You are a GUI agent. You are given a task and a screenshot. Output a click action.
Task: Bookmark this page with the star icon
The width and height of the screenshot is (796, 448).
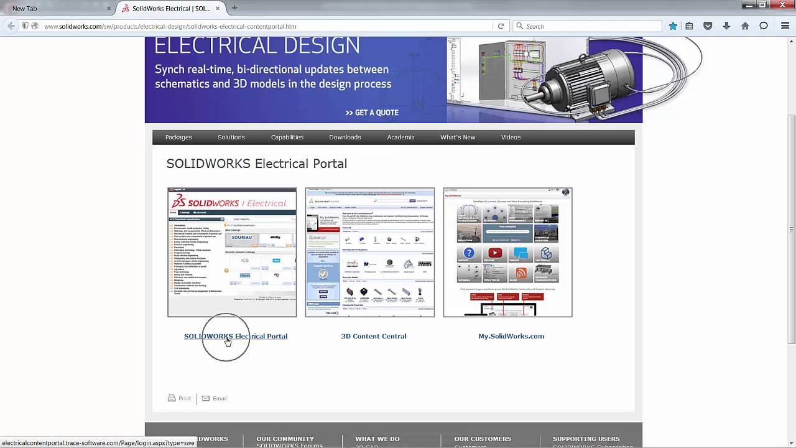(673, 26)
